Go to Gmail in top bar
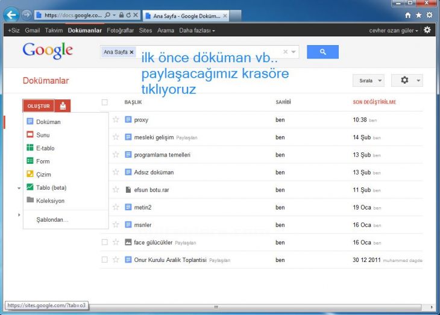This screenshot has width=440, height=315. [33, 30]
